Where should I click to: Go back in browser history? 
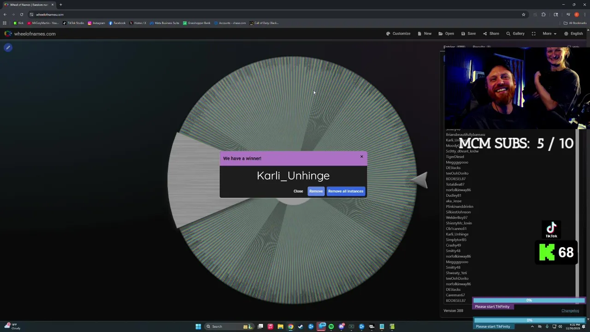(x=5, y=14)
